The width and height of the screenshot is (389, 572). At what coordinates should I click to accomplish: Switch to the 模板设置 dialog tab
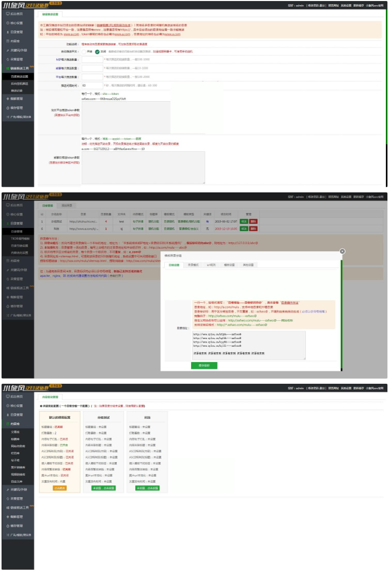coord(230,265)
